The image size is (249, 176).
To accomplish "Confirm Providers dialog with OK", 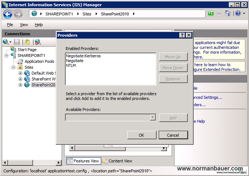I will 142,135.
